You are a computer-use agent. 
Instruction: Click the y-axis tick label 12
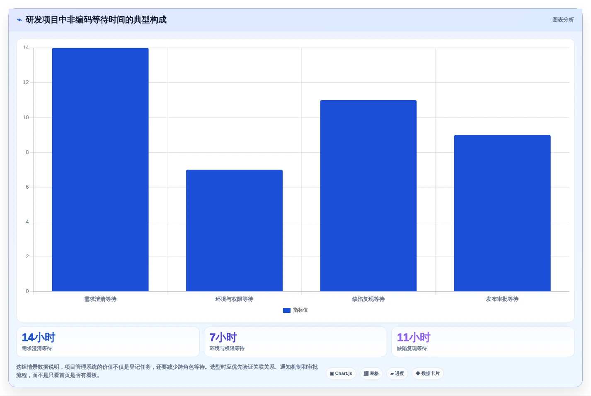(x=26, y=82)
